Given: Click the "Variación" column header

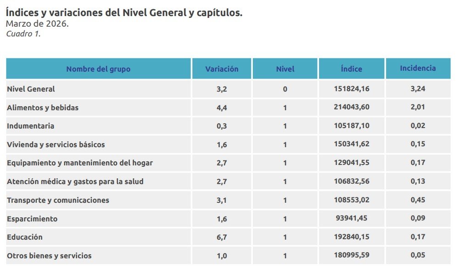Looking at the screenshot, I should pyautogui.click(x=222, y=69).
